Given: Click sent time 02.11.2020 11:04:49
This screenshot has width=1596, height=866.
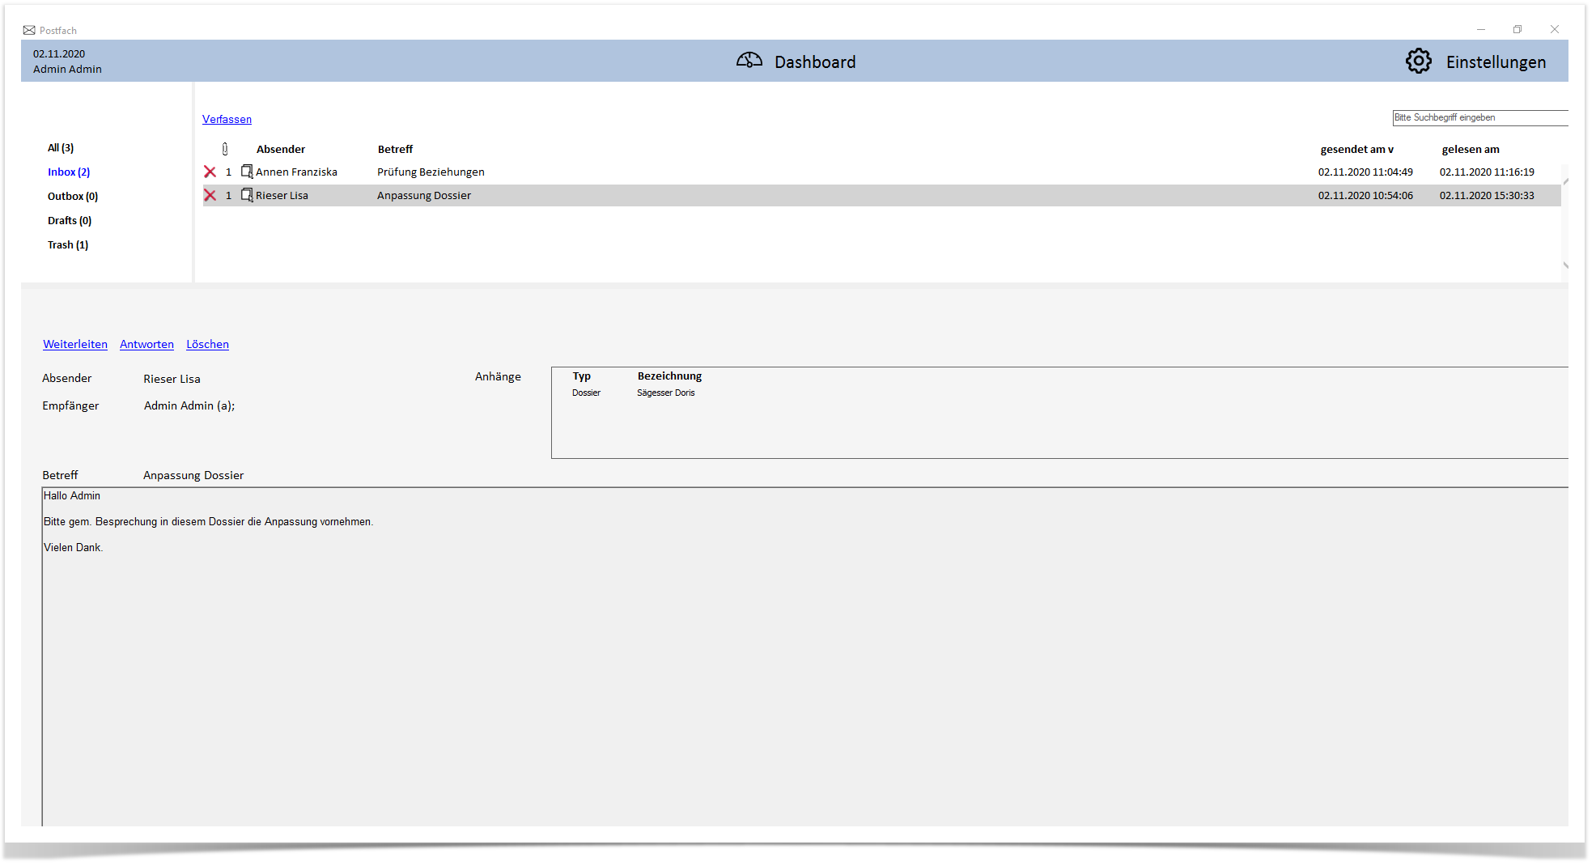Looking at the screenshot, I should tap(1365, 172).
